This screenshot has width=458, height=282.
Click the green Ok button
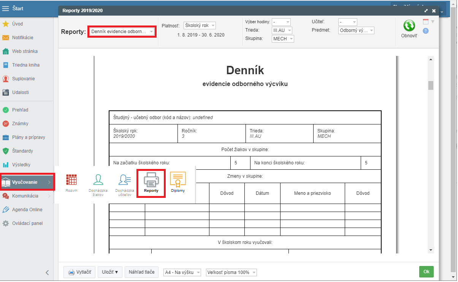426,272
